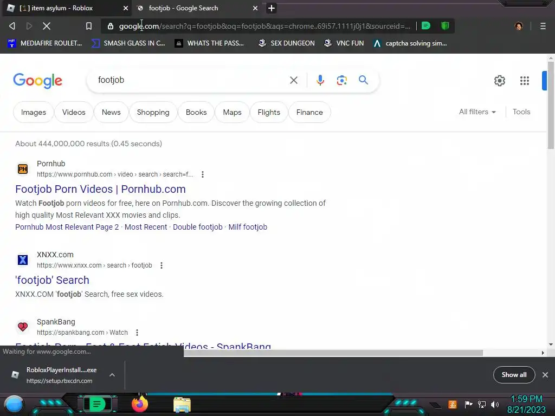
Task: Click the horizontal scrollbar thumb
Action: pos(333,353)
